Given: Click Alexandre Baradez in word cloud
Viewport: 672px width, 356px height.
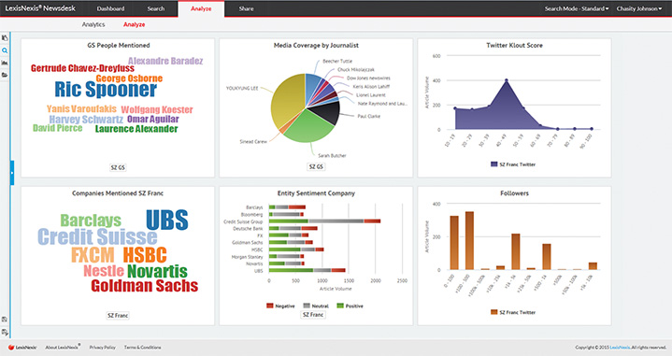Looking at the screenshot, I should click(x=165, y=61).
